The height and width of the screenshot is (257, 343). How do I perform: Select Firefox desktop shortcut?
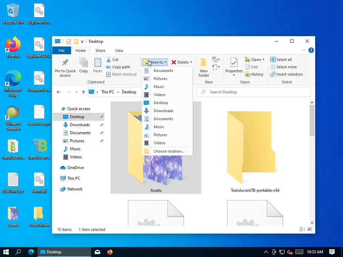point(13,48)
